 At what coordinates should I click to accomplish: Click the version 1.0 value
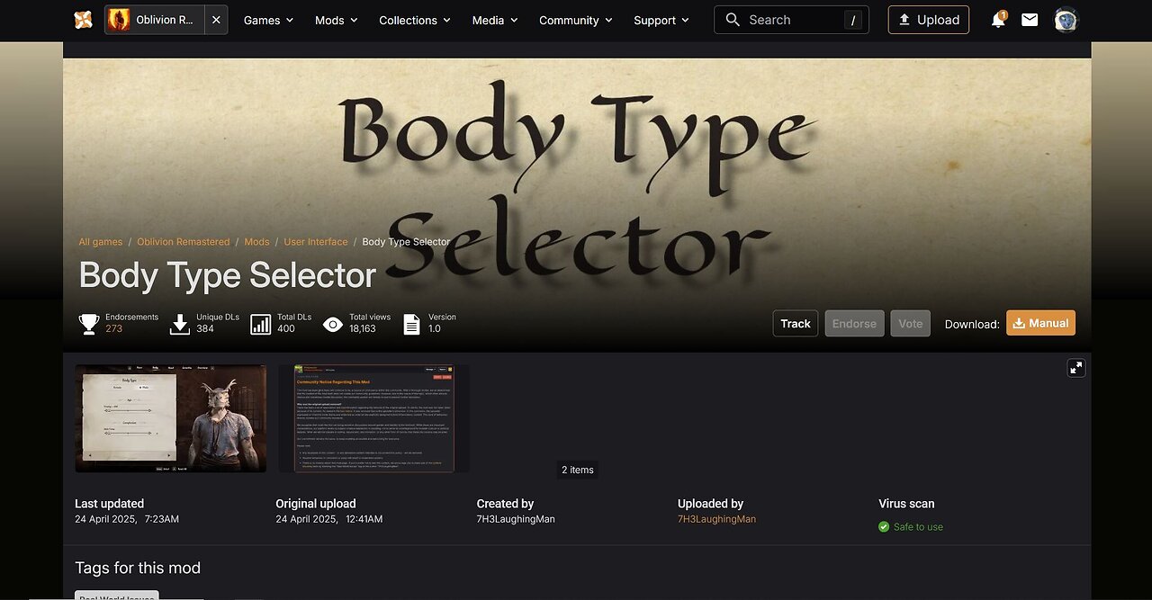pos(435,329)
